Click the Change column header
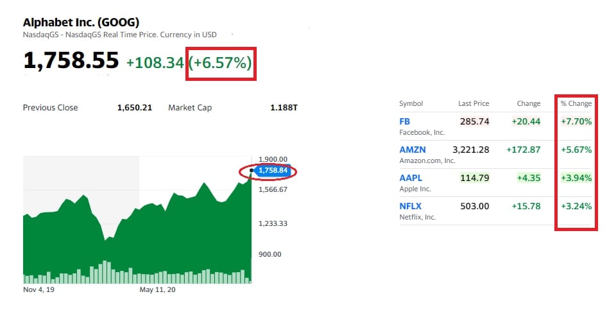616x319 pixels. pos(529,103)
